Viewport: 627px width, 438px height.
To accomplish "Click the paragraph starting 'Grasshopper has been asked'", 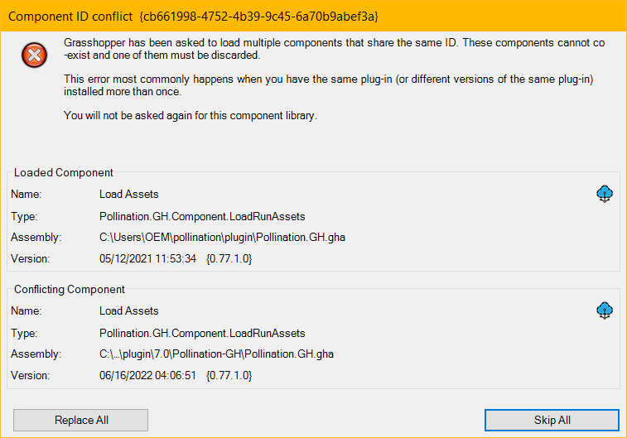I will [x=335, y=49].
